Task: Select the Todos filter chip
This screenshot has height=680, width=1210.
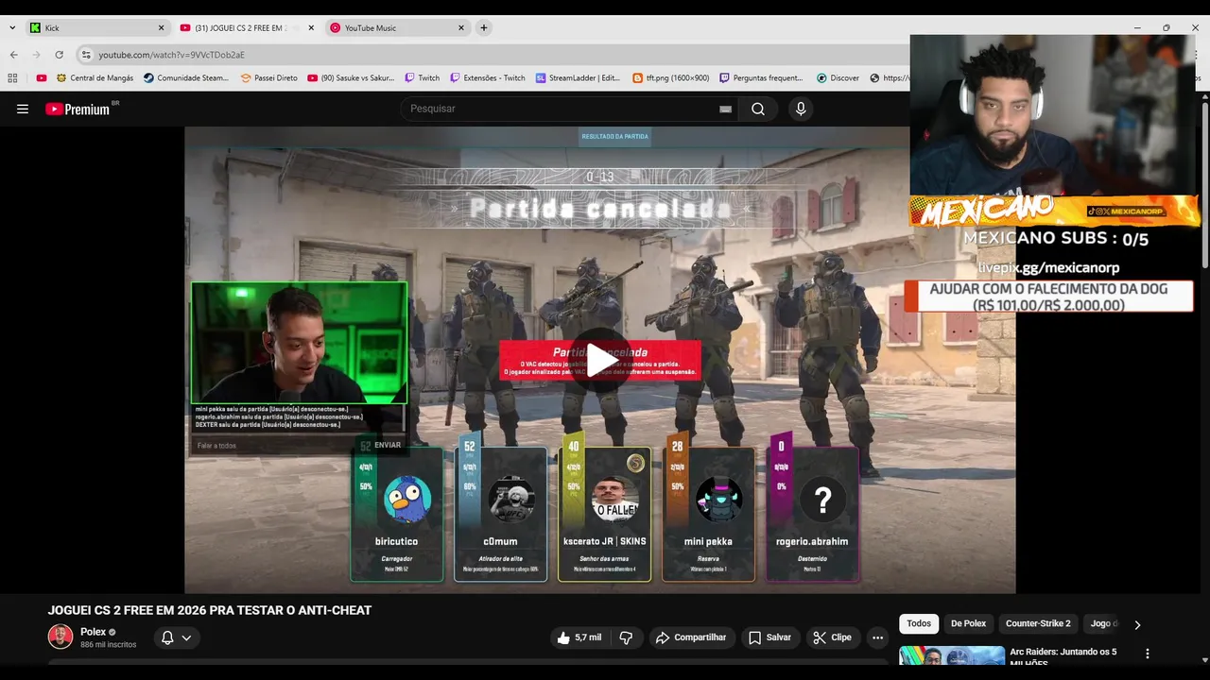Action: [919, 623]
